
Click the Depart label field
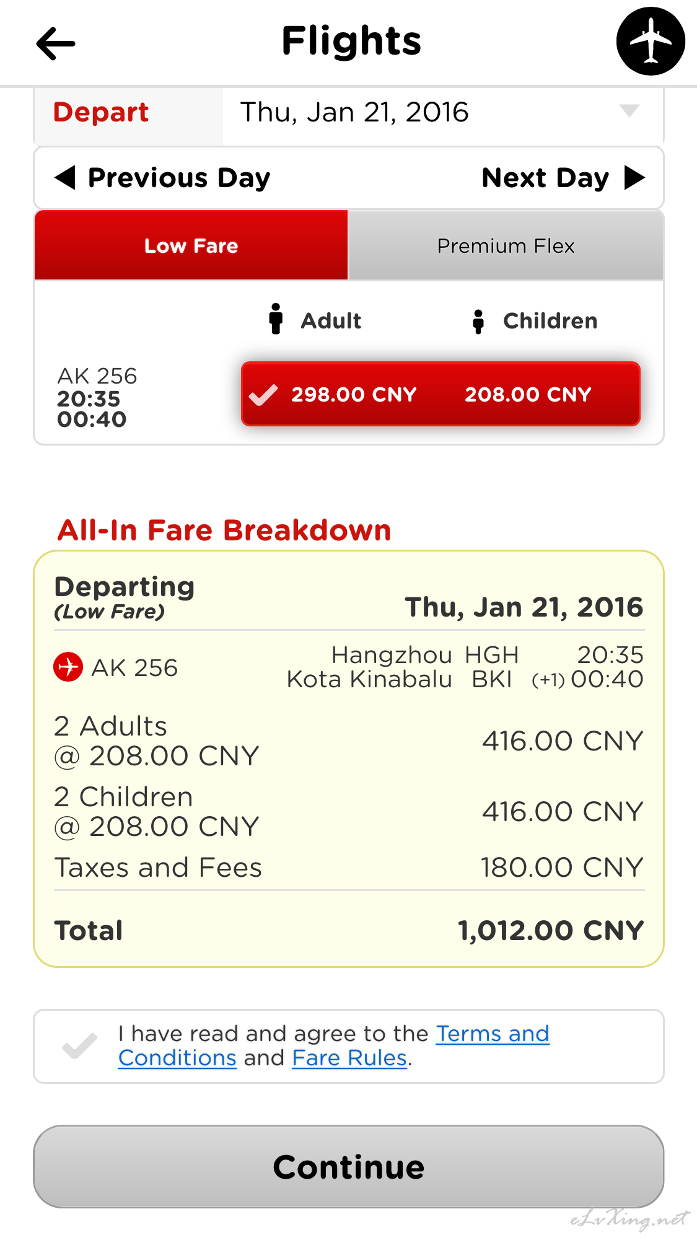pyautogui.click(x=129, y=116)
